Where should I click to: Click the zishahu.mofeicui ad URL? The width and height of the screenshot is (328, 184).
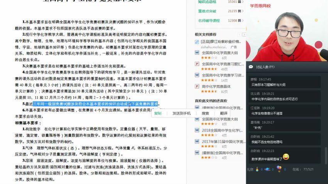pos(214,47)
